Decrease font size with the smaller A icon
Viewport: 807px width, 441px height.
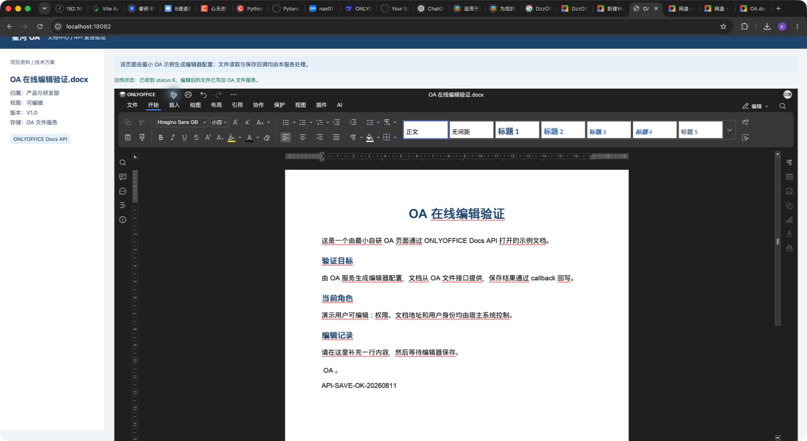(248, 122)
